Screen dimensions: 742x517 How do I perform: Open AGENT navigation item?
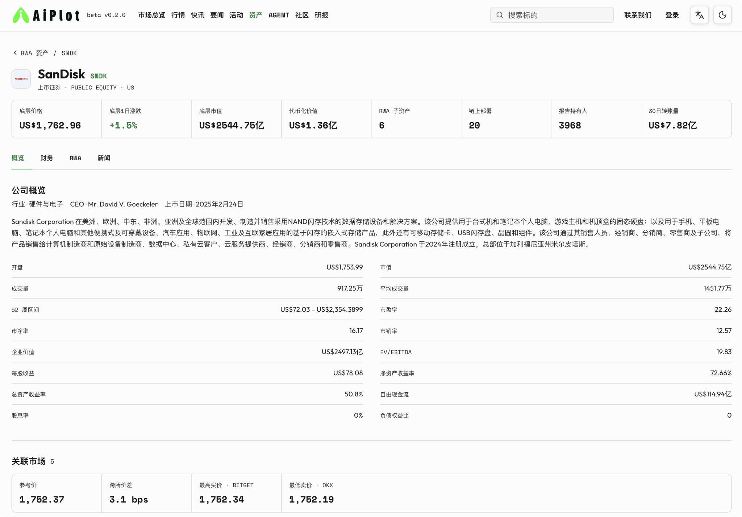(279, 15)
